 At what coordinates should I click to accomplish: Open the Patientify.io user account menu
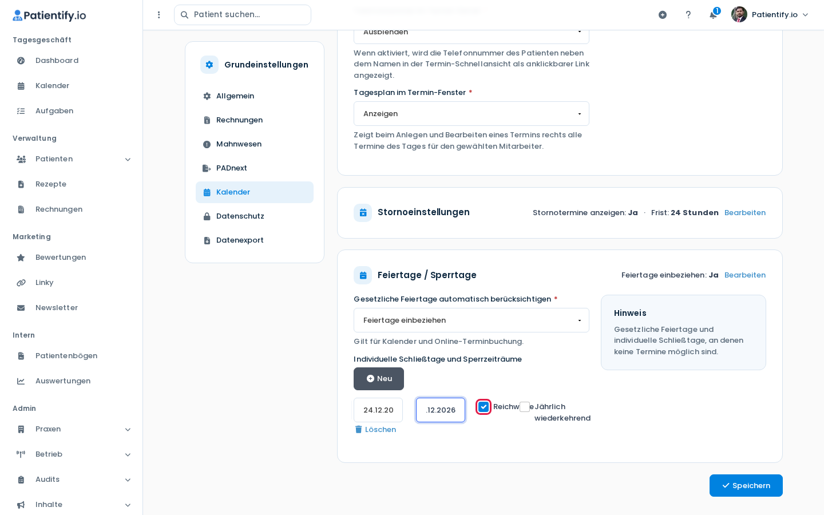coord(770,15)
